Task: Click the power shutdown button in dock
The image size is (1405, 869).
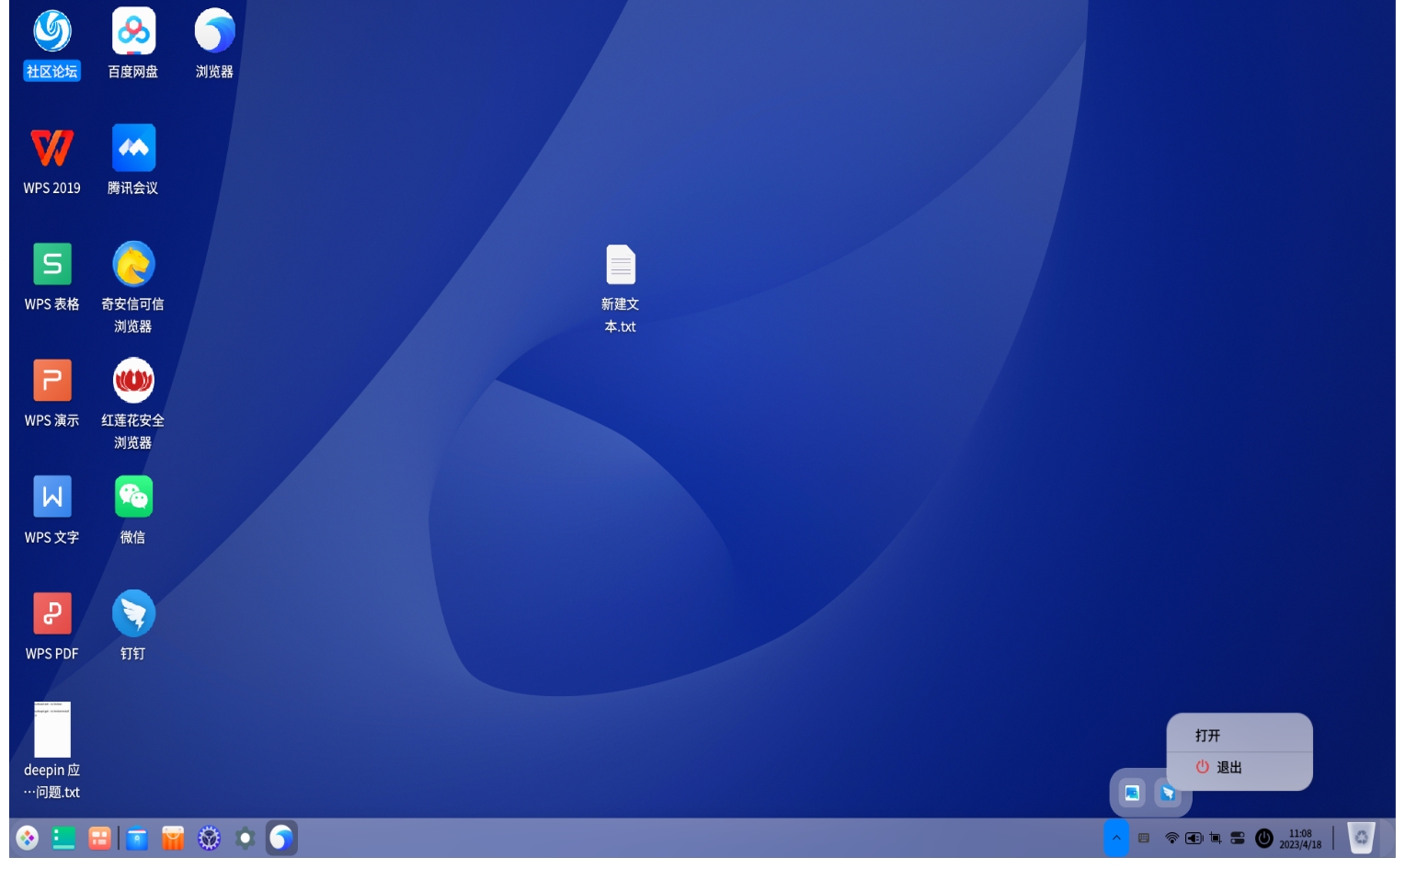Action: 1264,839
